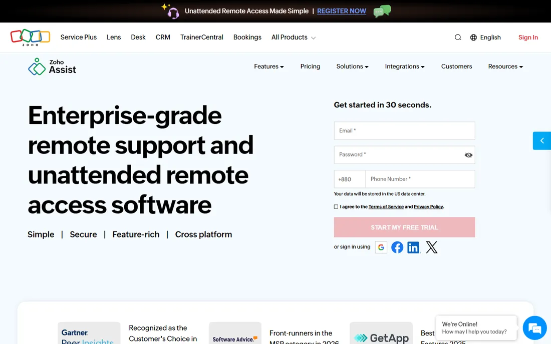This screenshot has height=344, width=551.
Task: Click the 'Secure' tagline text
Action: tap(83, 234)
